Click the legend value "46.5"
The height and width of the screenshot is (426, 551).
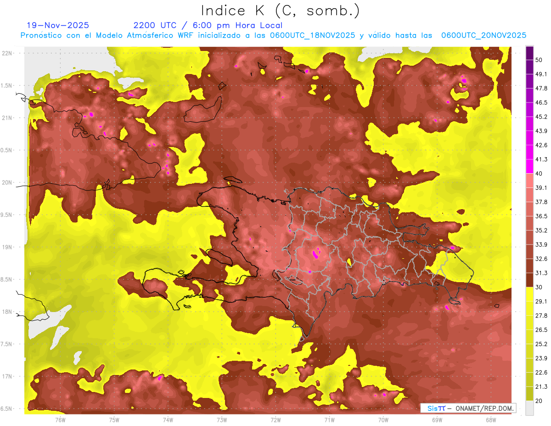tap(541, 102)
